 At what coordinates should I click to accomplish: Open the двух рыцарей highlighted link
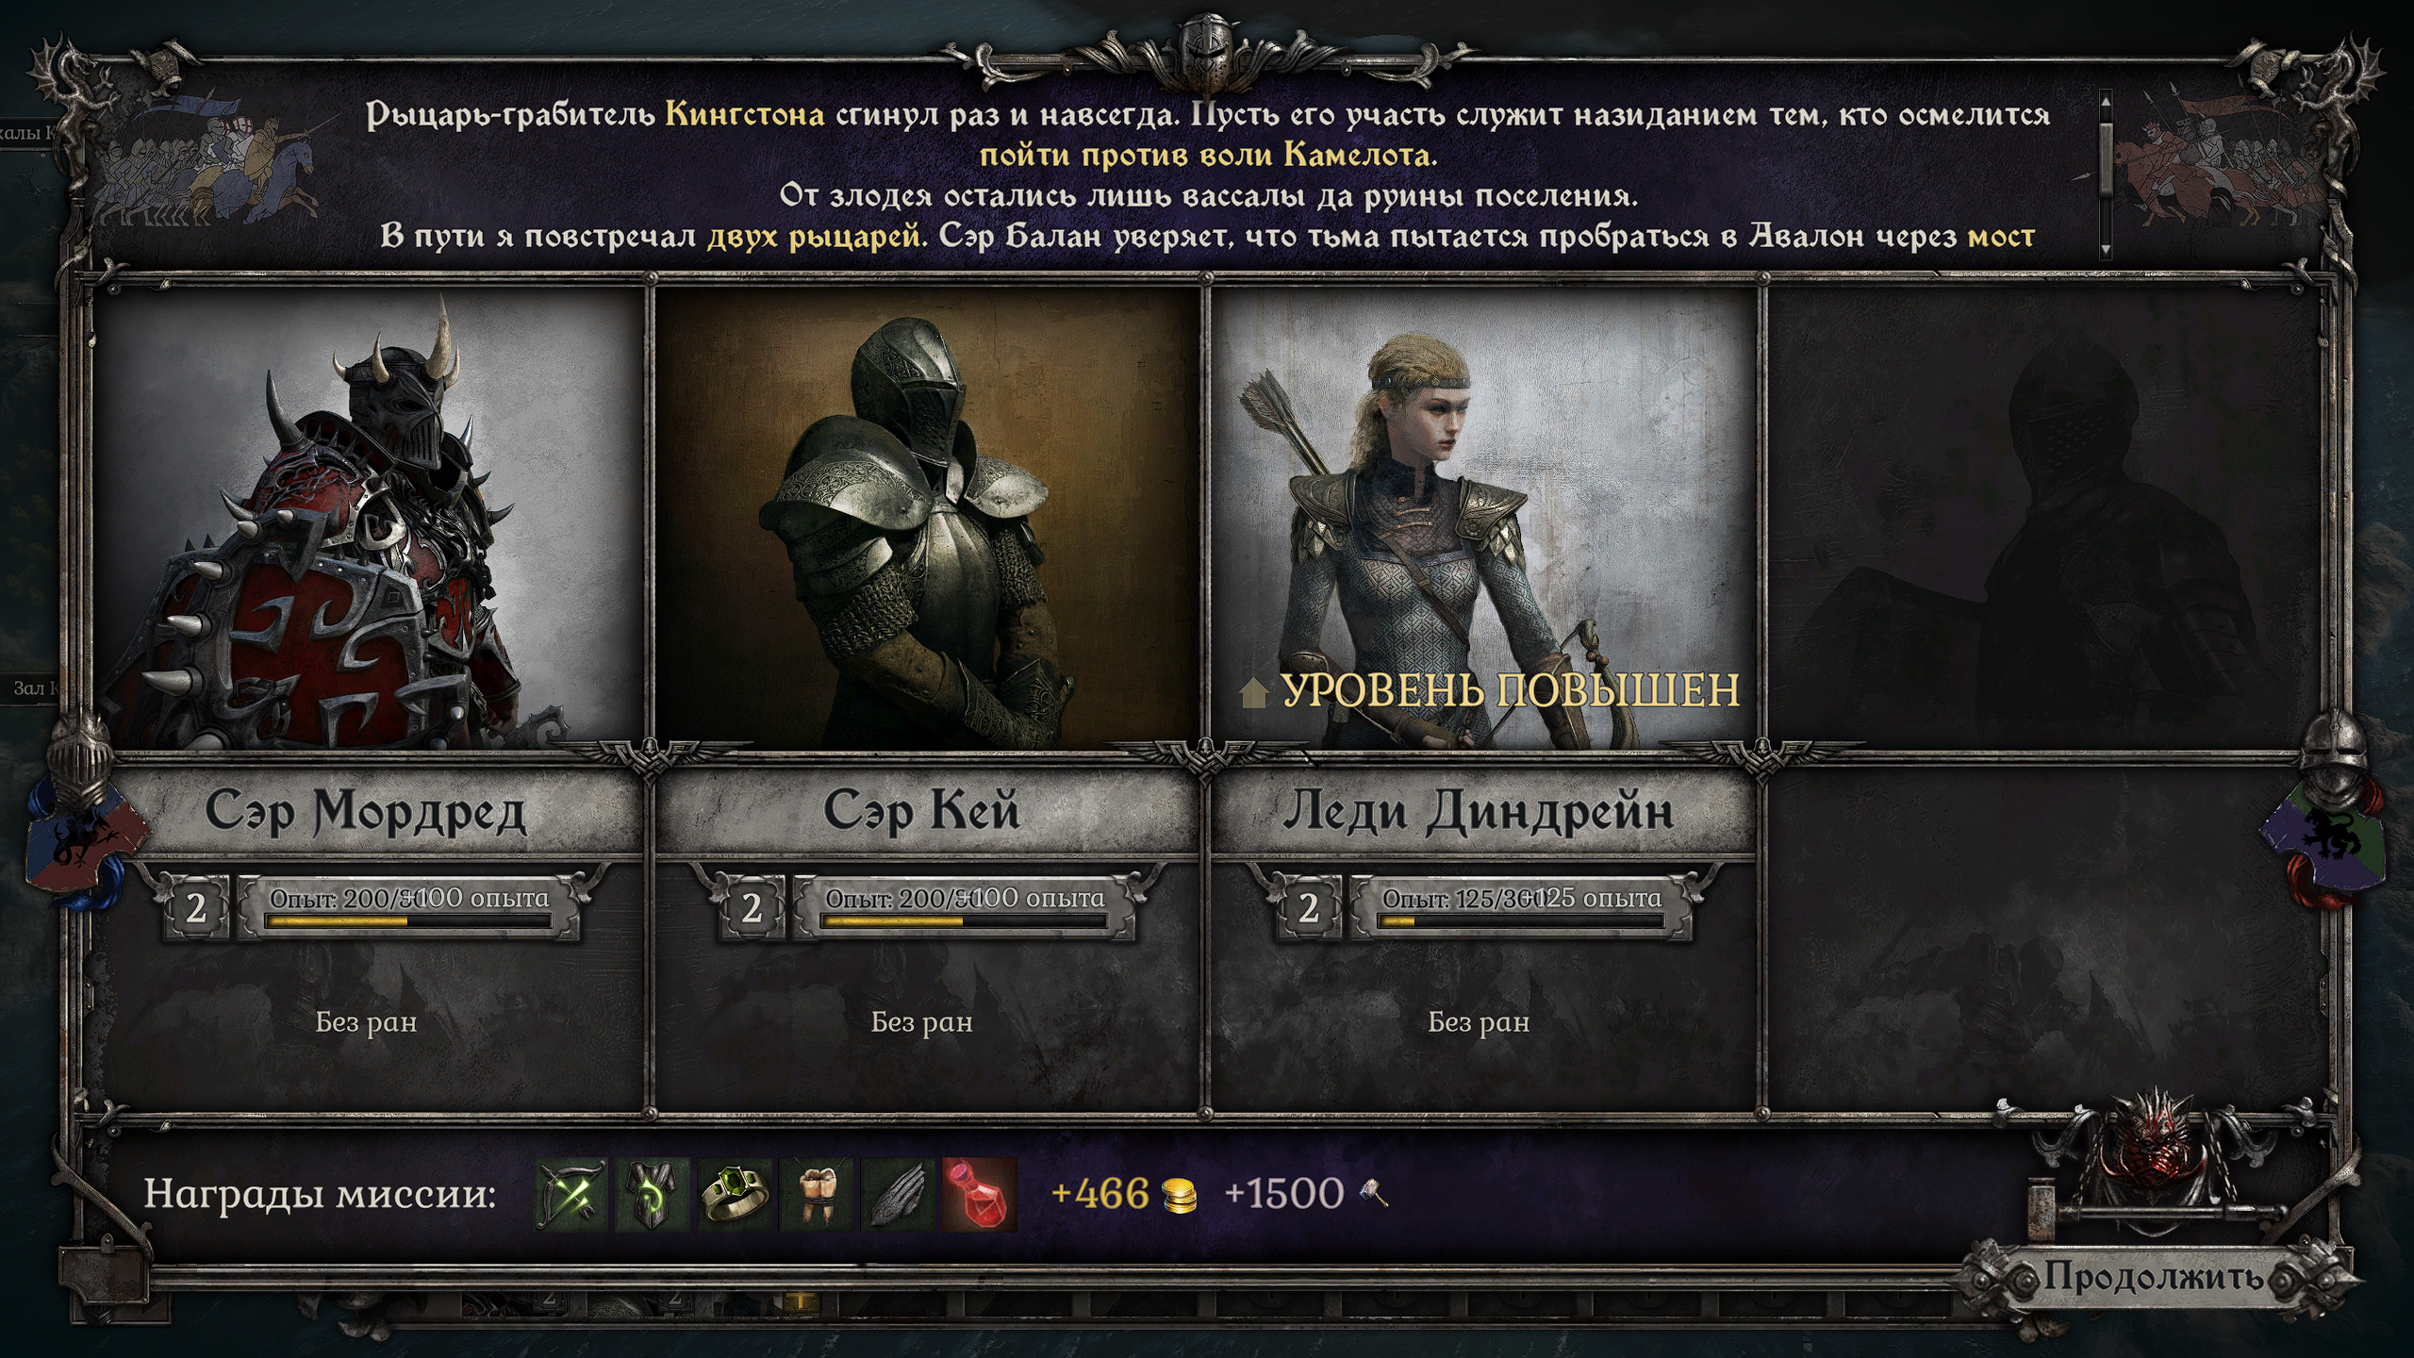814,236
